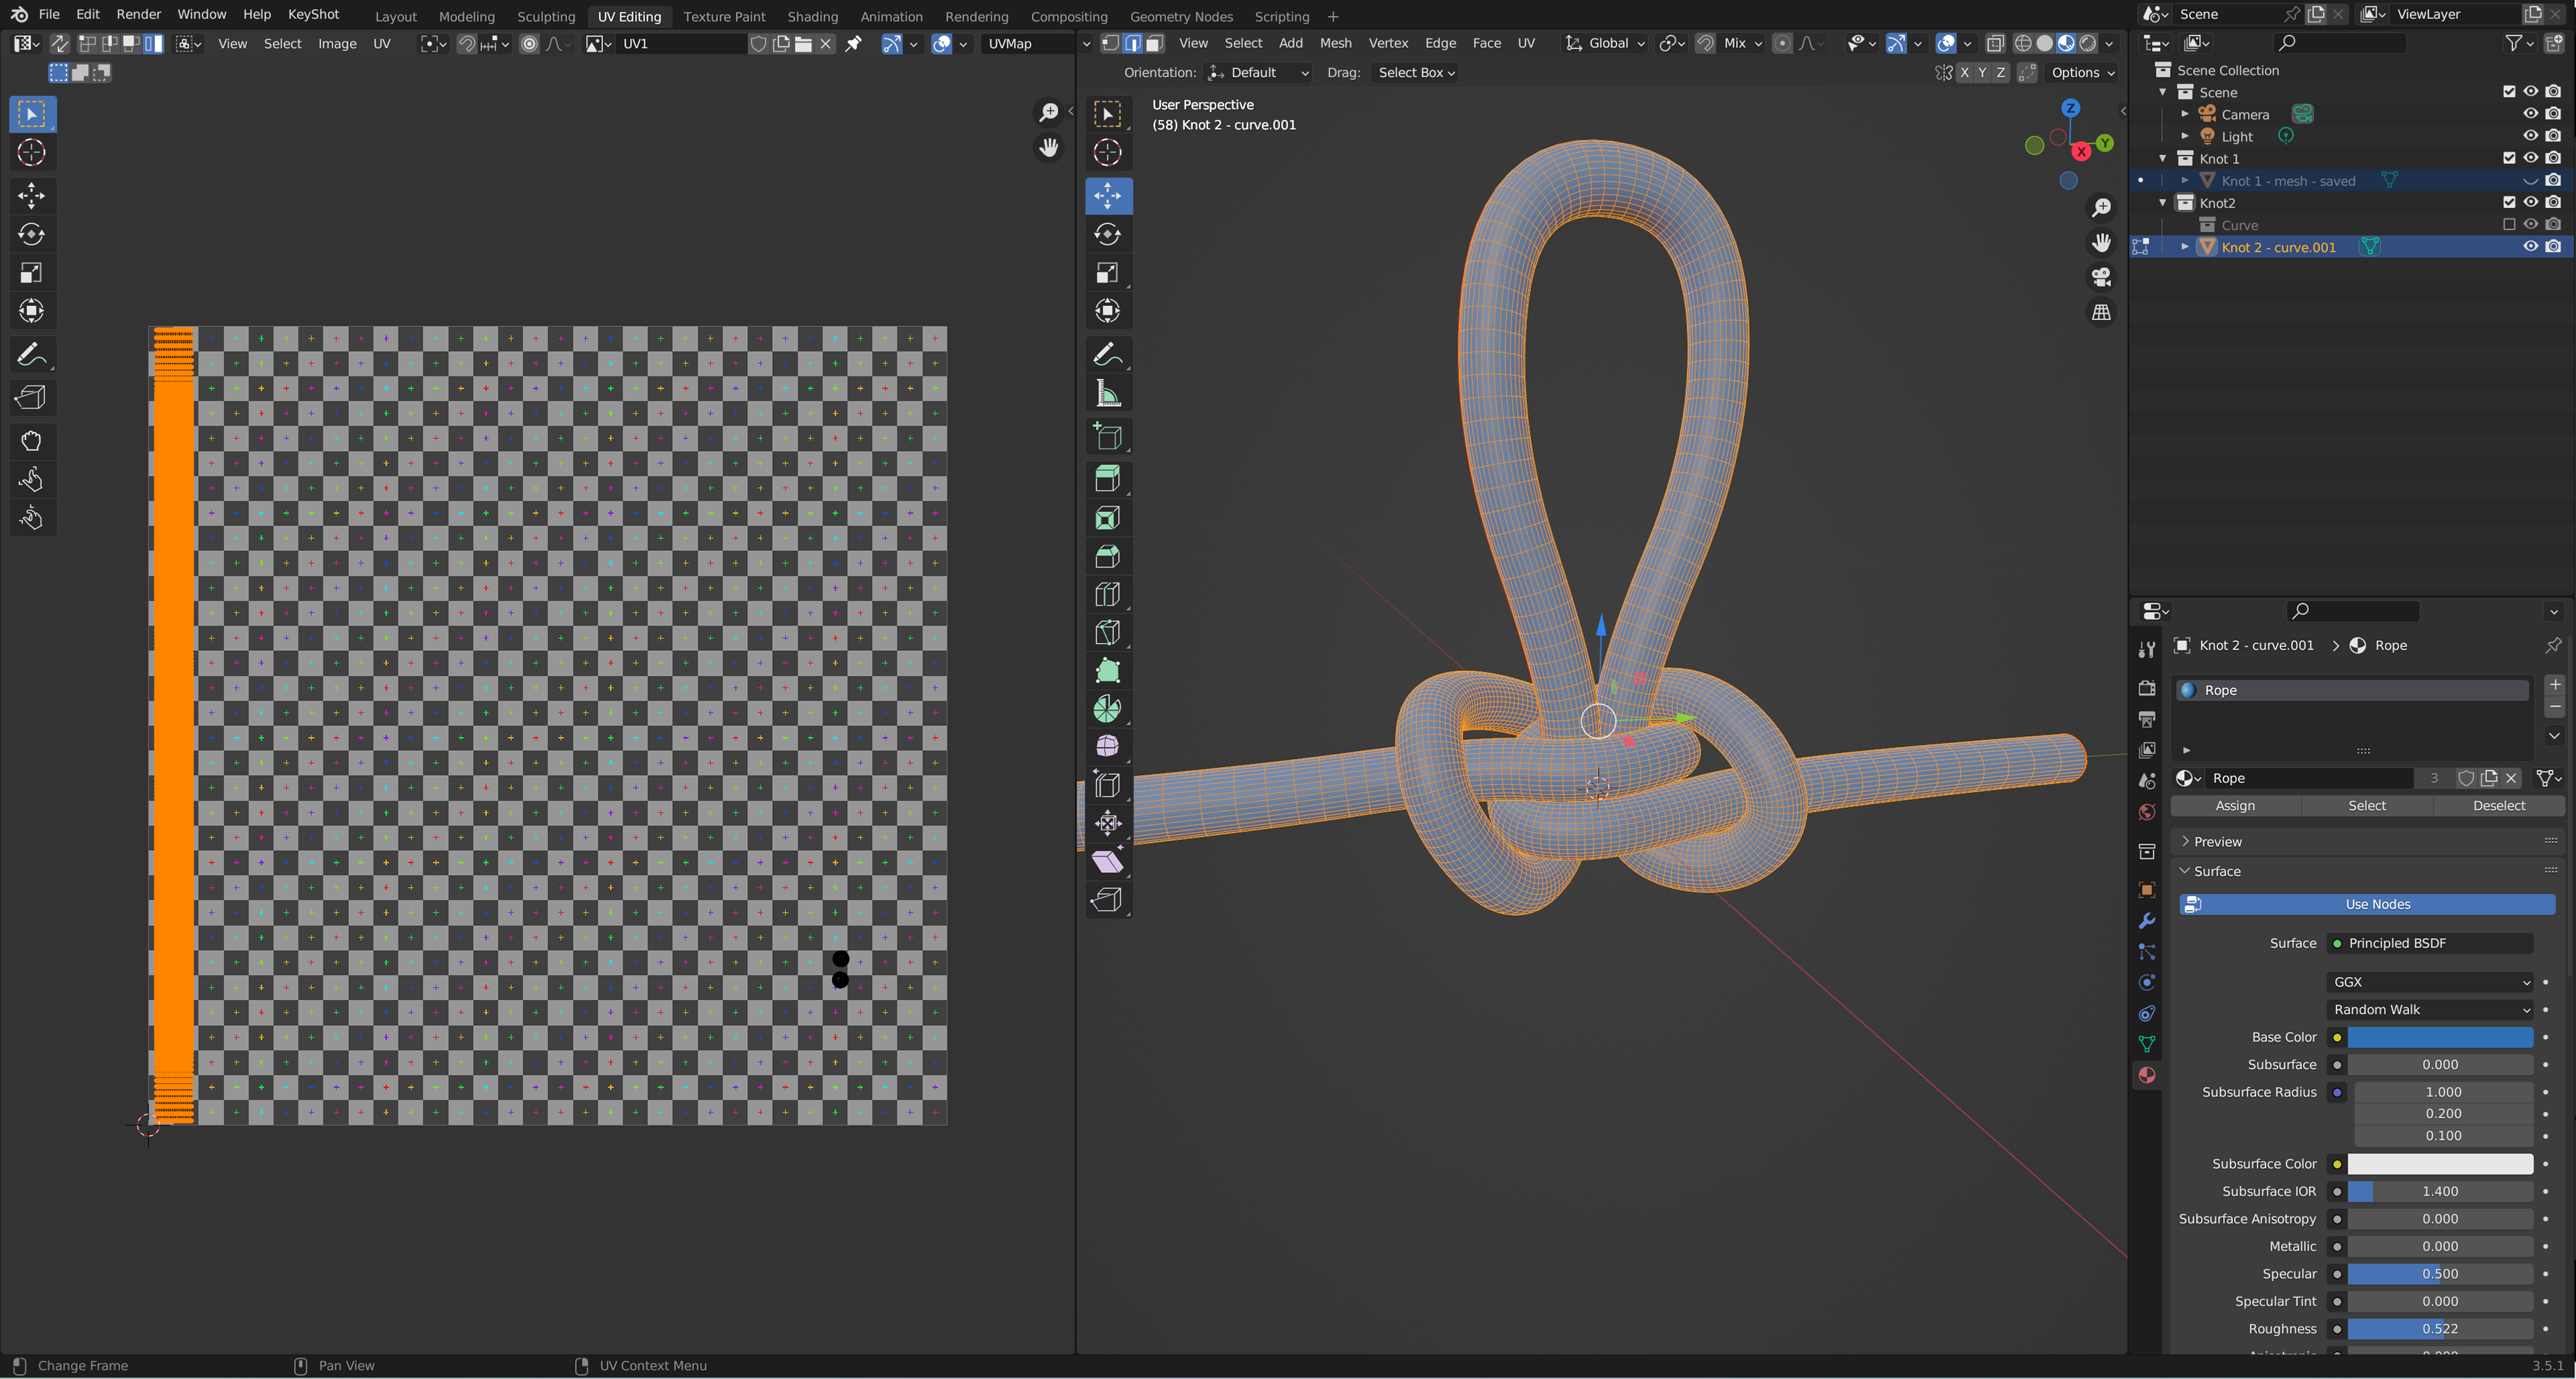Select the Annotate tool in UV editor
Screen dimensions: 2576x1379
click(31, 354)
